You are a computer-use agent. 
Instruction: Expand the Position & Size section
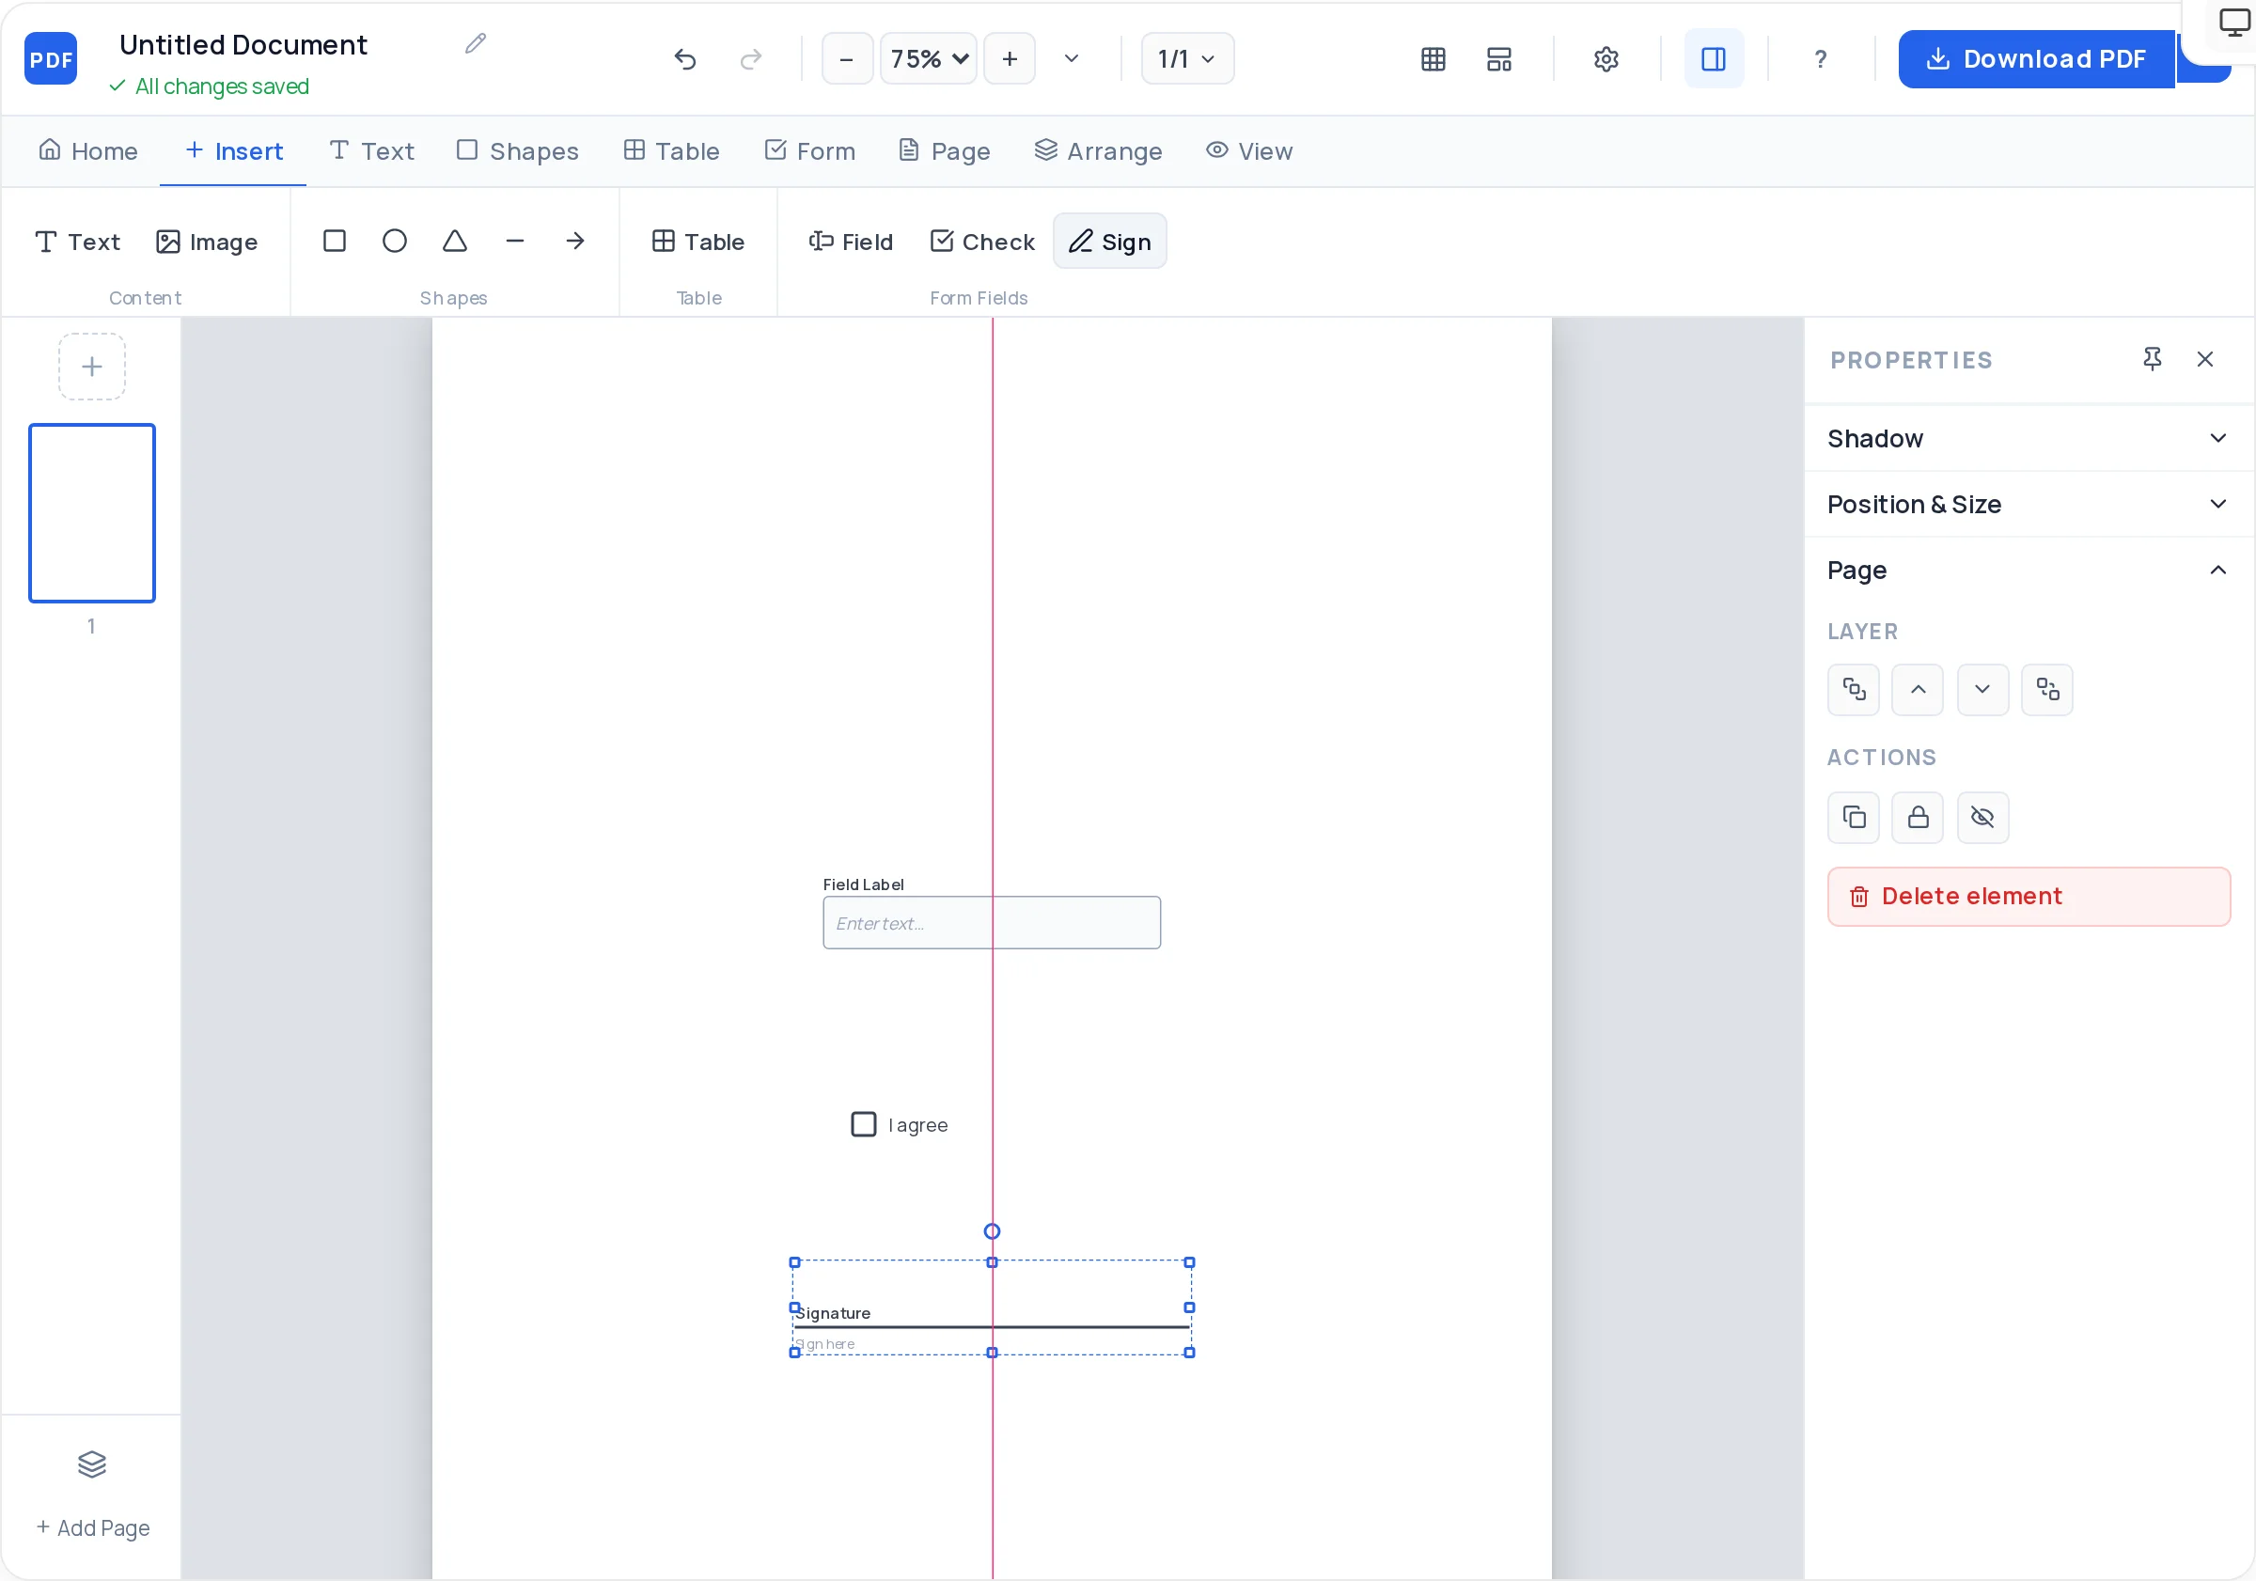point(2029,504)
